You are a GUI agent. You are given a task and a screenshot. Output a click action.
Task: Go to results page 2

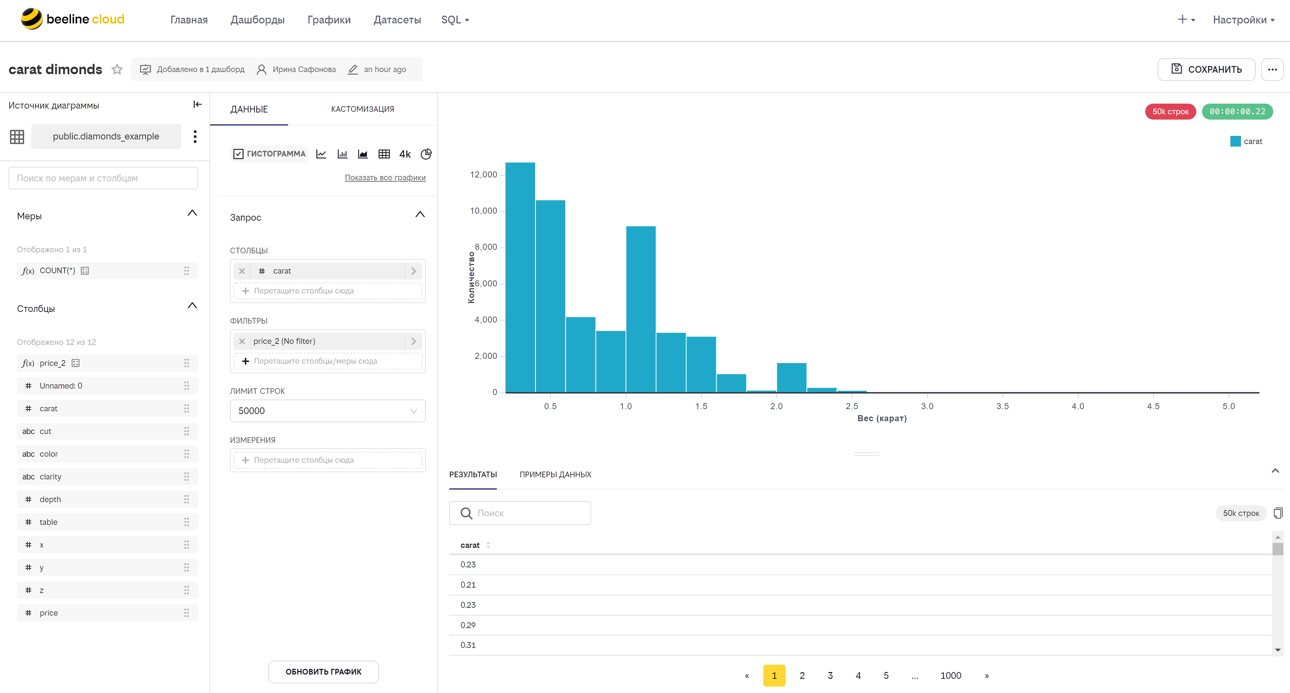pos(802,676)
